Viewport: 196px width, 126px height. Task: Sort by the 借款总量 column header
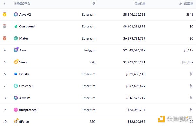point(140,4)
